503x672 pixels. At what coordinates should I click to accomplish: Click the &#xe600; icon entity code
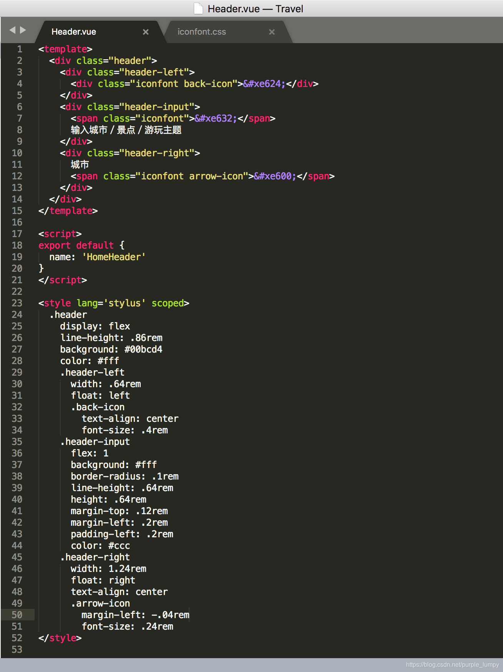pyautogui.click(x=275, y=176)
